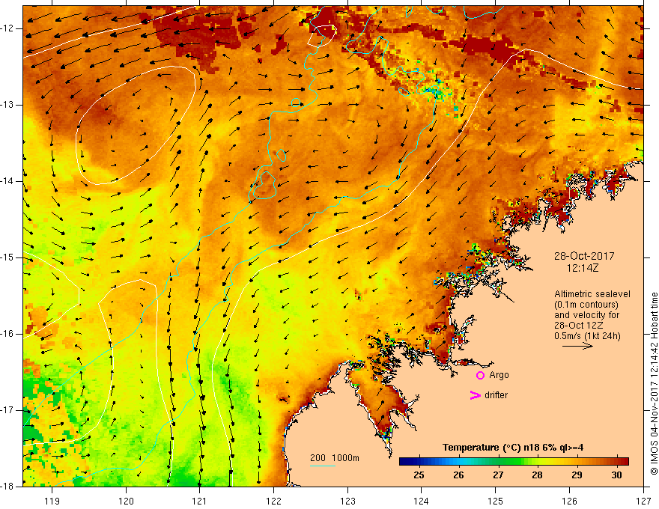This screenshot has width=659, height=509.
Task: Click the latitude axis label '-17'
Action: click(8, 410)
